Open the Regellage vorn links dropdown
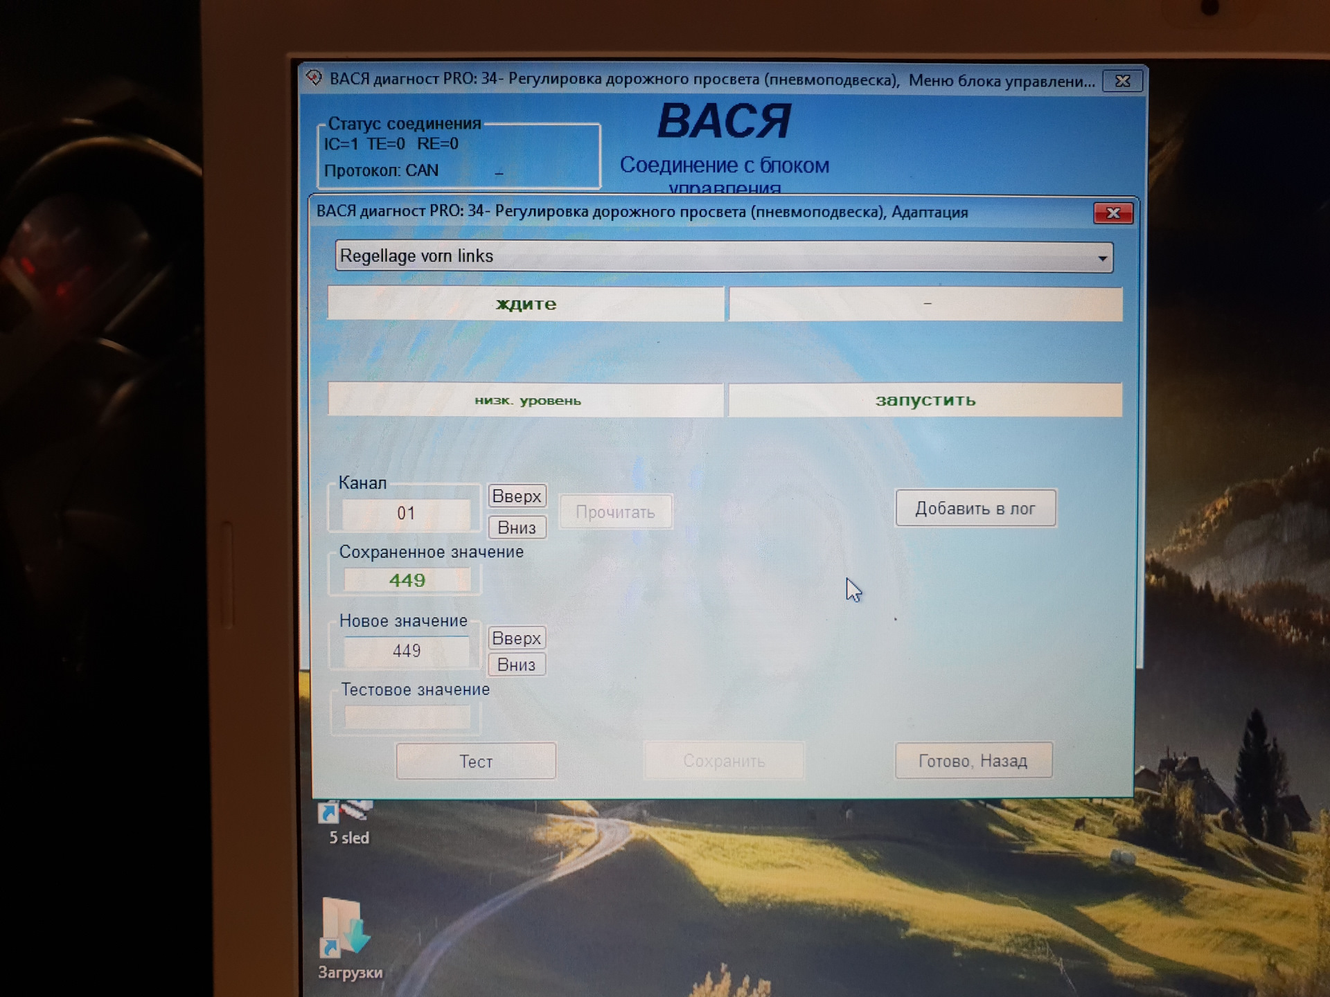Screen dimensions: 1330x997 pos(724,256)
